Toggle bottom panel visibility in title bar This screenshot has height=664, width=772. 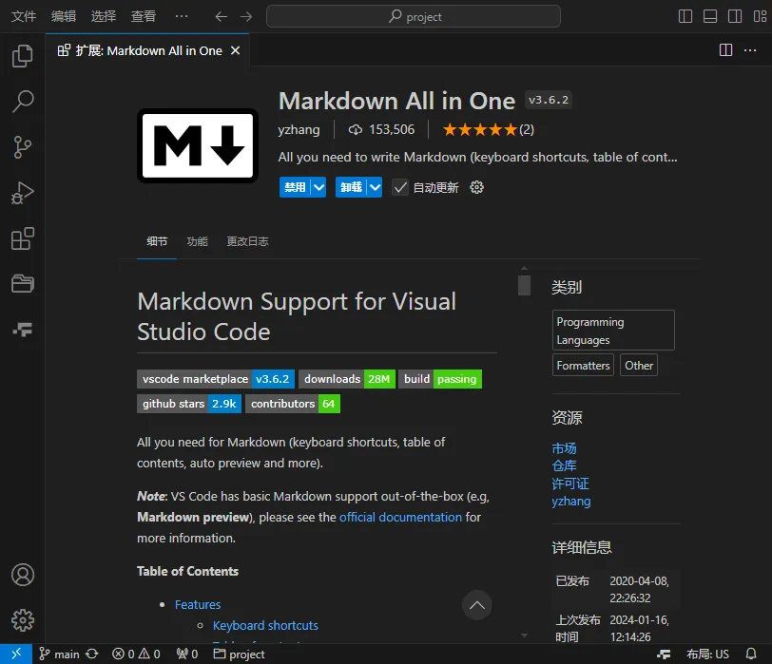(710, 16)
